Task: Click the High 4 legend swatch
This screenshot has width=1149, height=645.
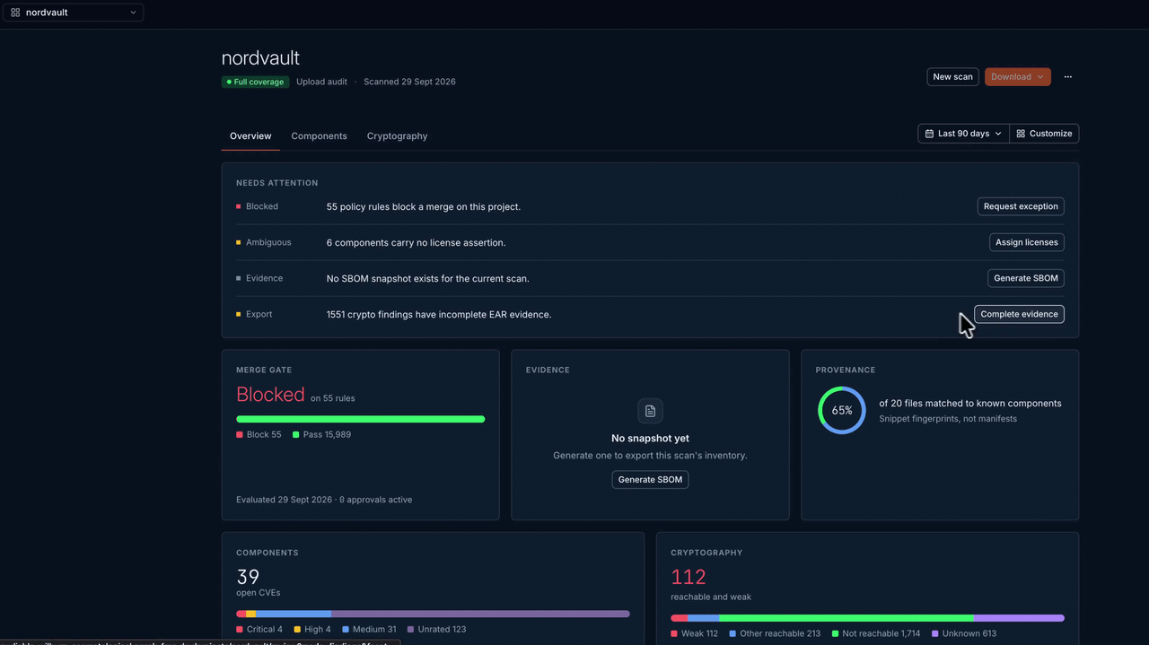Action: coord(297,630)
